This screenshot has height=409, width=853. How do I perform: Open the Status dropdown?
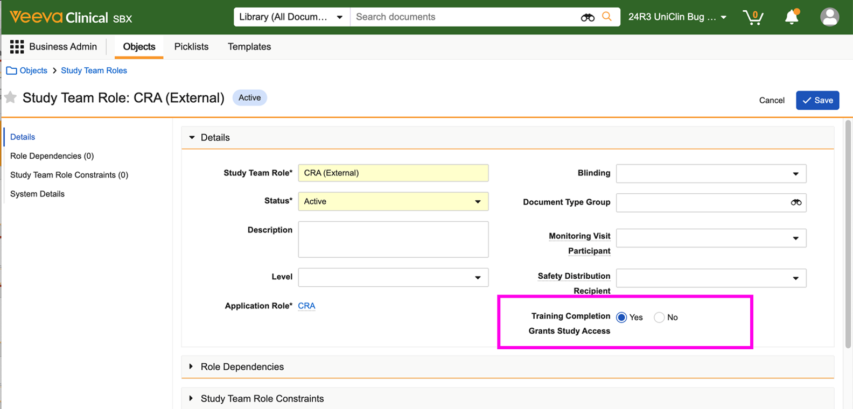point(393,201)
